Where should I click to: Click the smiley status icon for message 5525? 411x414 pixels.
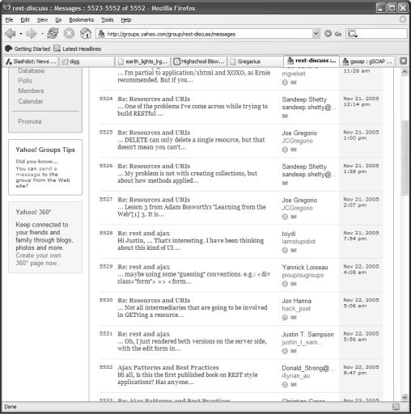point(285,150)
